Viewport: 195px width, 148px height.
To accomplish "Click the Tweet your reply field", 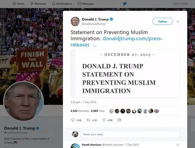I will tap(130, 134).
